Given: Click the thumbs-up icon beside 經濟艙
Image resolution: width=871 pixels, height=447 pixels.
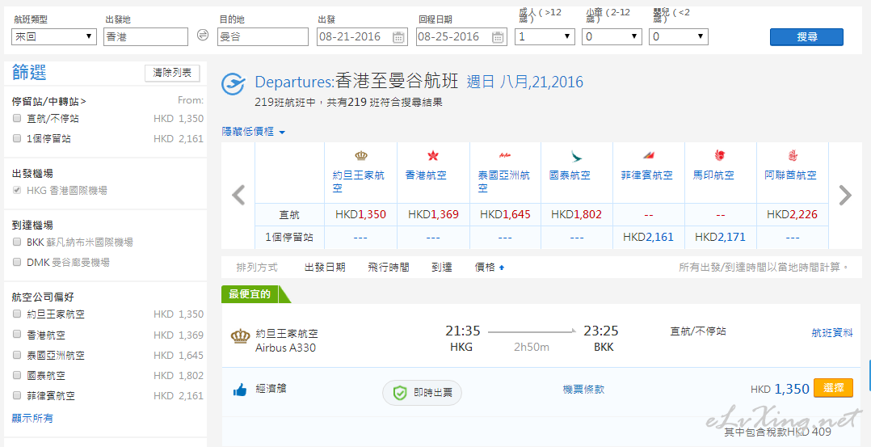Looking at the screenshot, I should pyautogui.click(x=240, y=391).
